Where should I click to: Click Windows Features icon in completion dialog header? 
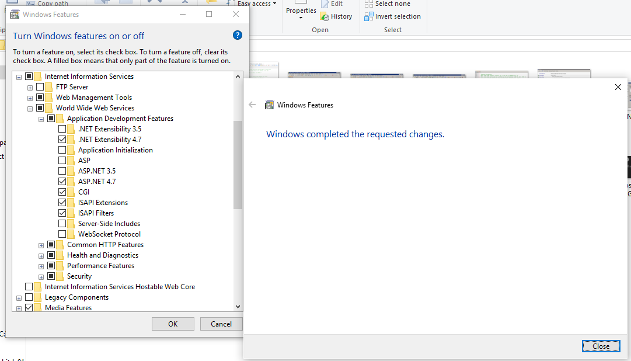(x=269, y=105)
